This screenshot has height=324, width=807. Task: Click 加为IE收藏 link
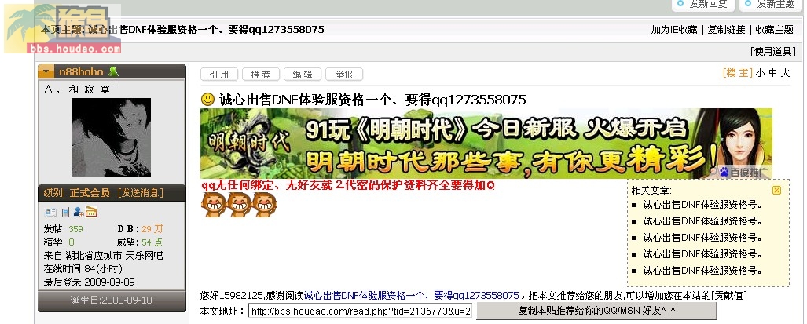[673, 30]
